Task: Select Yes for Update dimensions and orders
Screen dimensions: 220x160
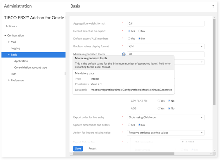Action: (129, 125)
